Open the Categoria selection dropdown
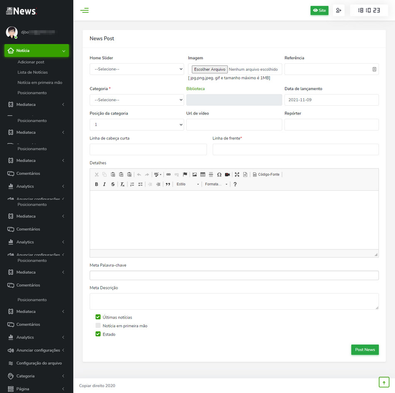This screenshot has height=393, width=395. pyautogui.click(x=136, y=99)
